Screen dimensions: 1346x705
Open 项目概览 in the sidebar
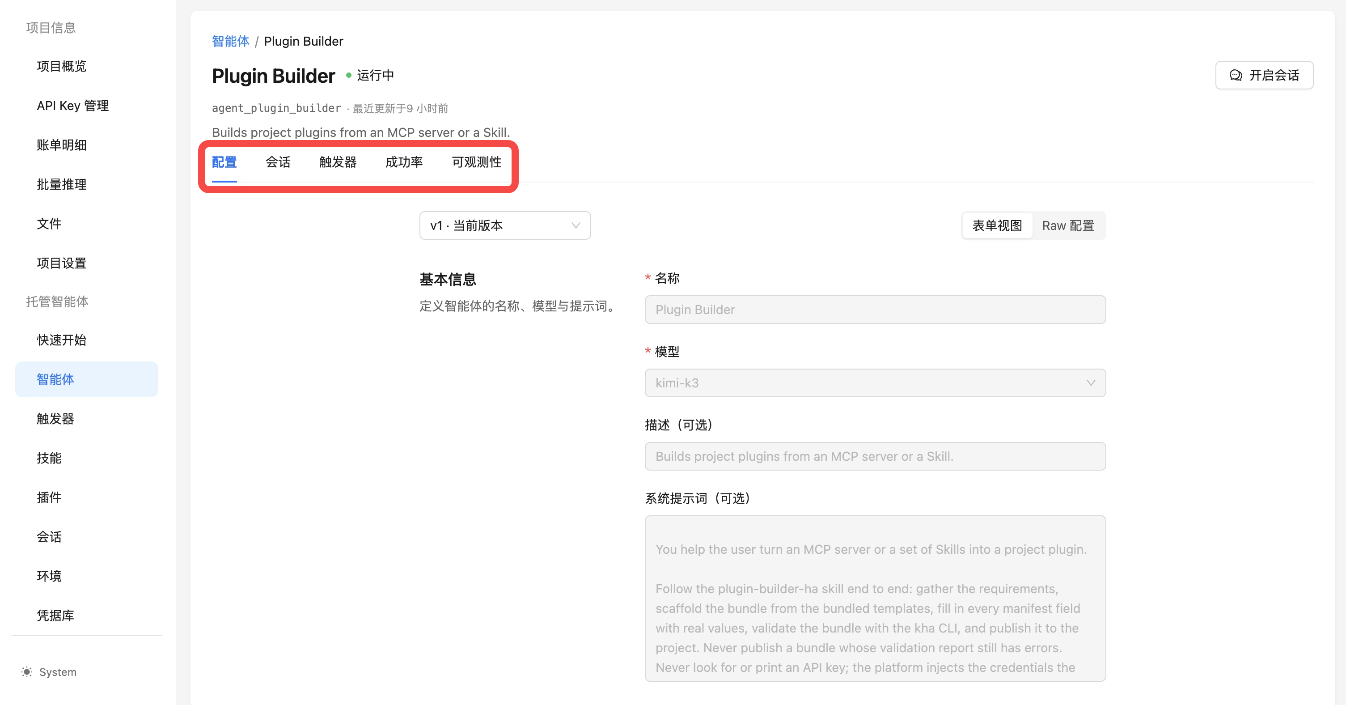click(62, 66)
